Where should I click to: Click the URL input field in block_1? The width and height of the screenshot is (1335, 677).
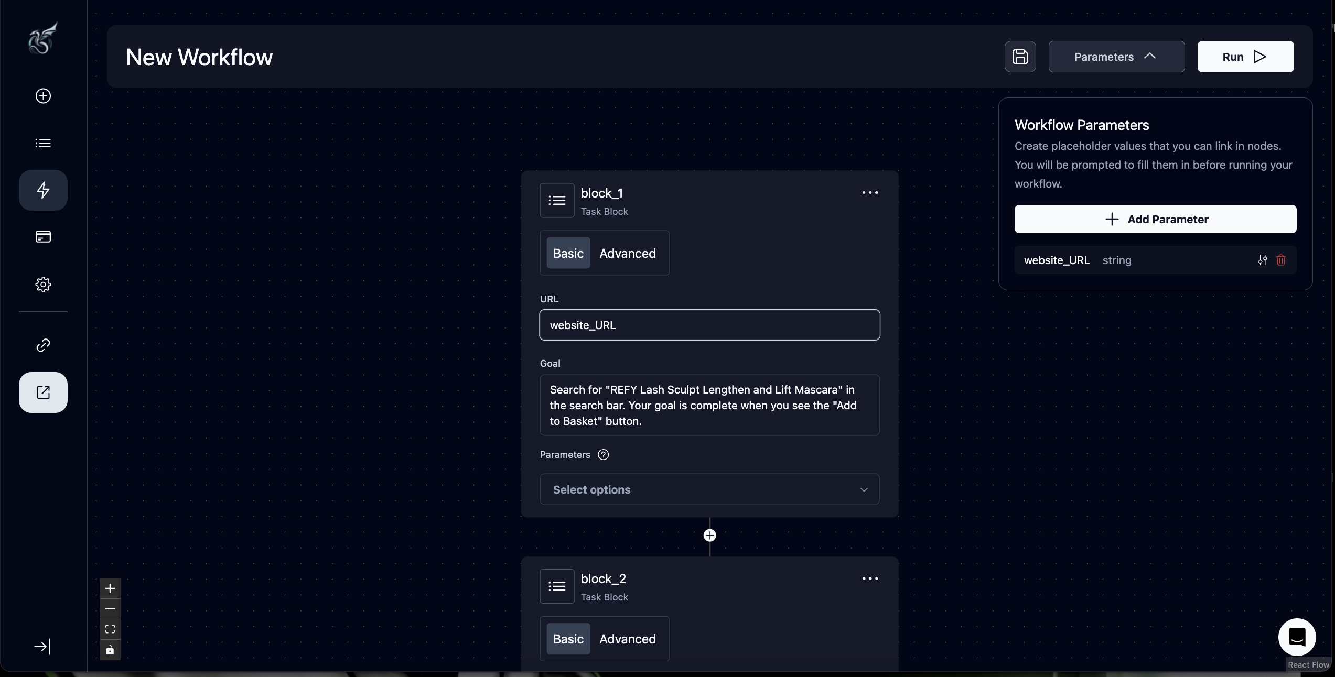click(x=709, y=325)
